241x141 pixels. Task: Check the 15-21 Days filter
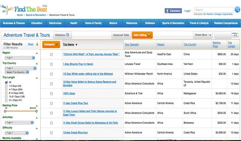point(6,97)
